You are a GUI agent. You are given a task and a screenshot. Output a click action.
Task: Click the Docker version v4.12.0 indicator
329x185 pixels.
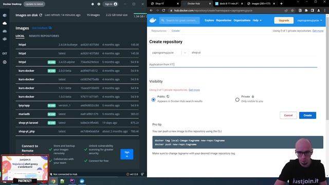(x=133, y=174)
